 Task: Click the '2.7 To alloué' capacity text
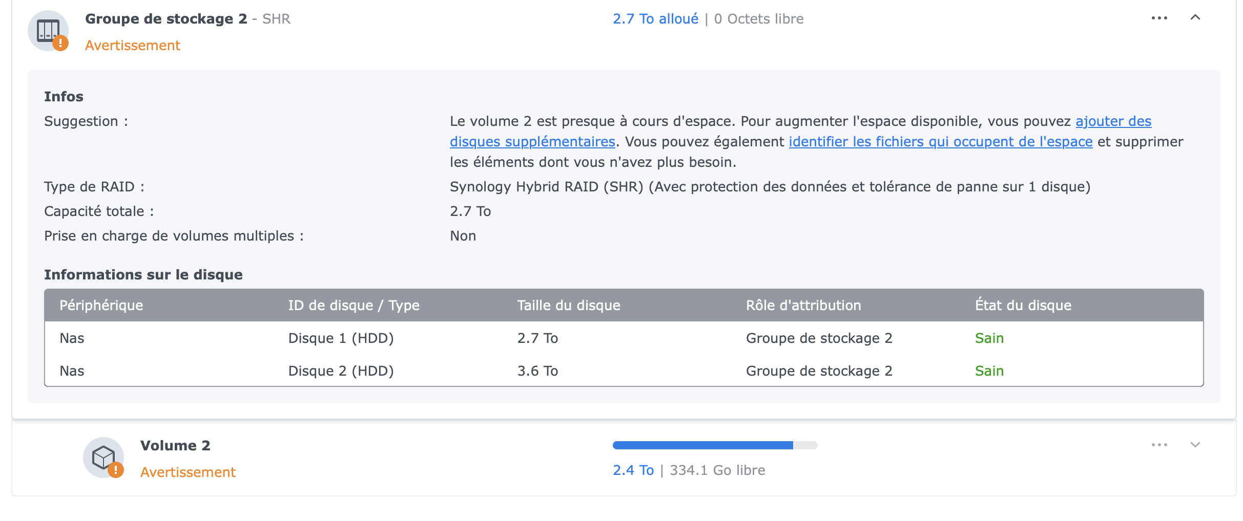[655, 19]
